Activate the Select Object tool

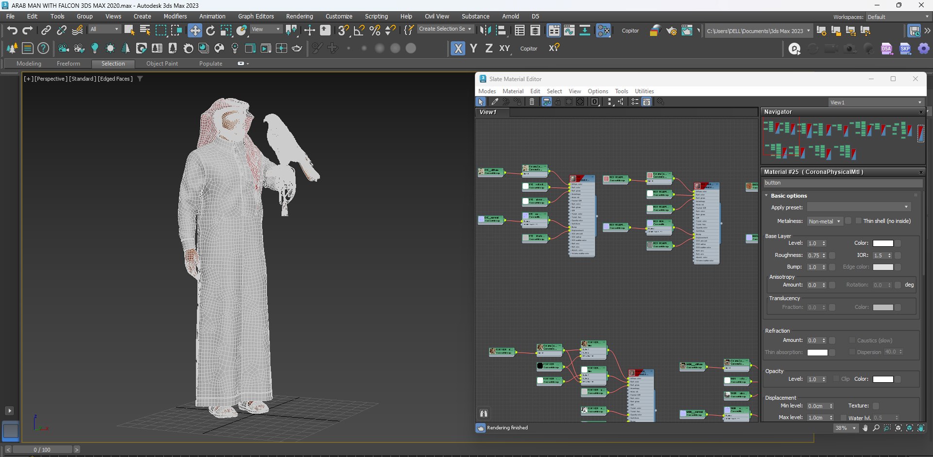(129, 31)
